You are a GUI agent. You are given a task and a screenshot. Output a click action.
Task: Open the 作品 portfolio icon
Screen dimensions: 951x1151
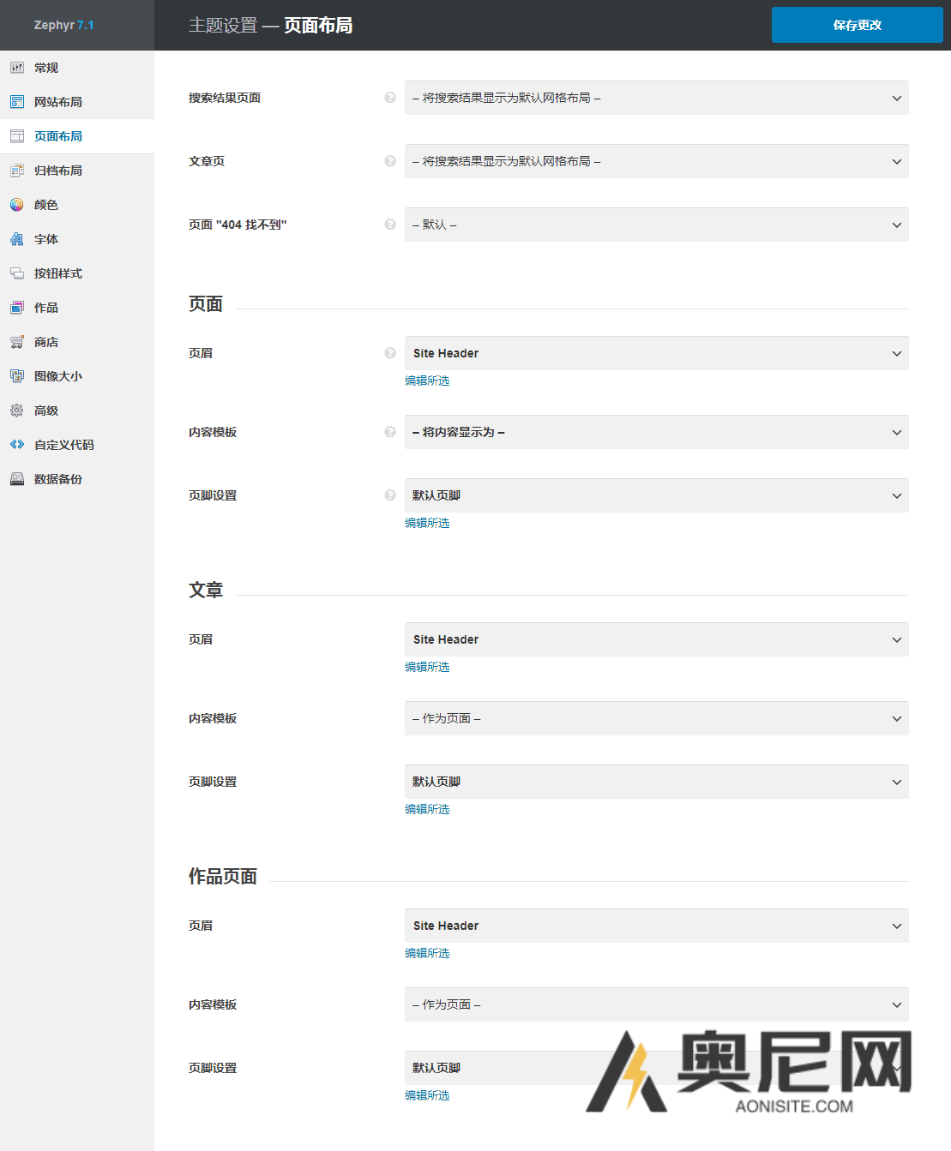point(17,307)
